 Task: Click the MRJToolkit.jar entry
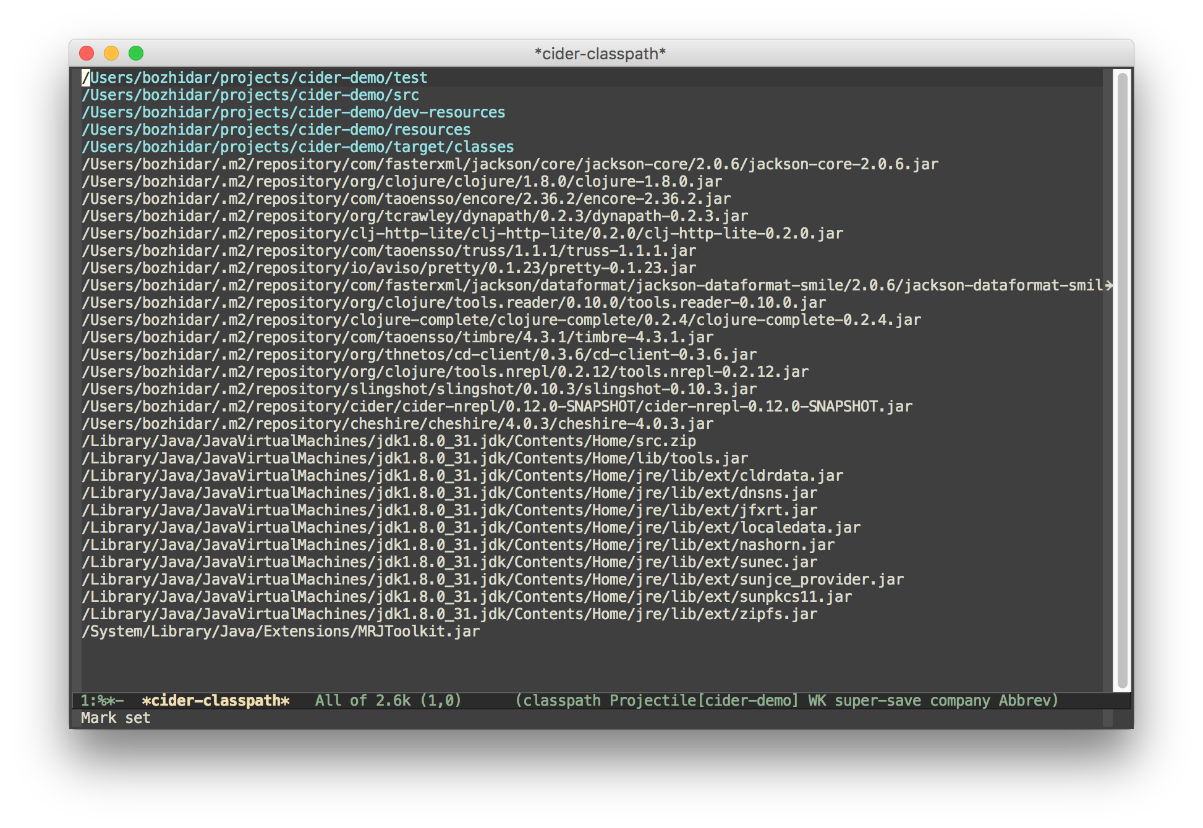tap(280, 631)
